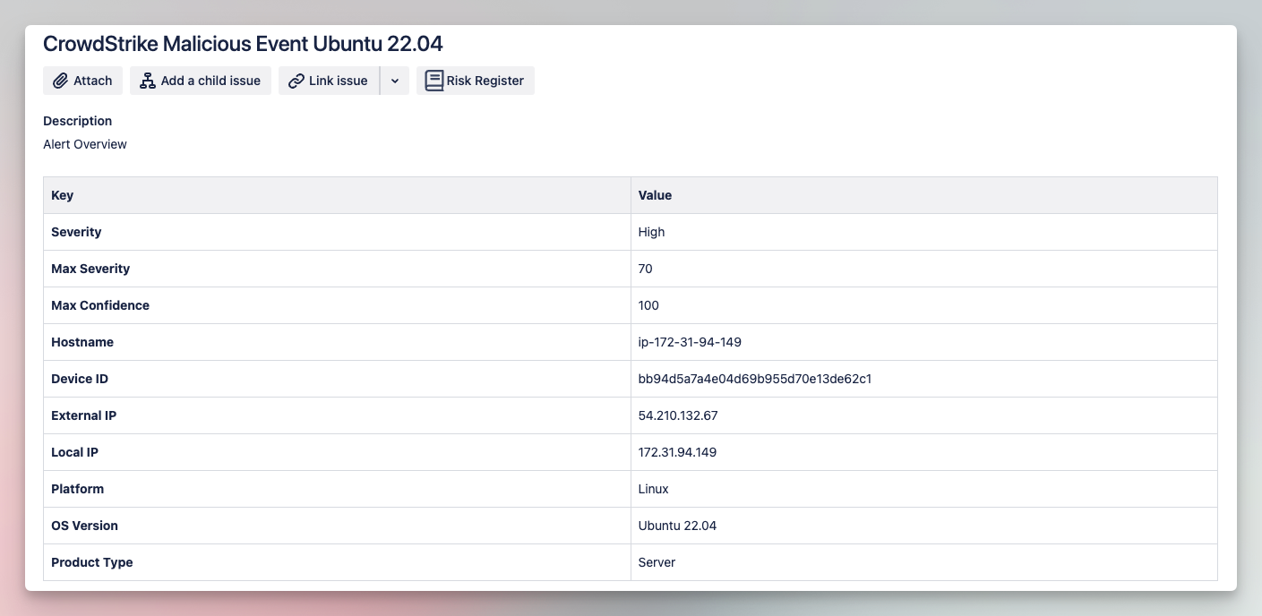The image size is (1262, 616).
Task: Click the Product Type label
Action: (x=92, y=562)
